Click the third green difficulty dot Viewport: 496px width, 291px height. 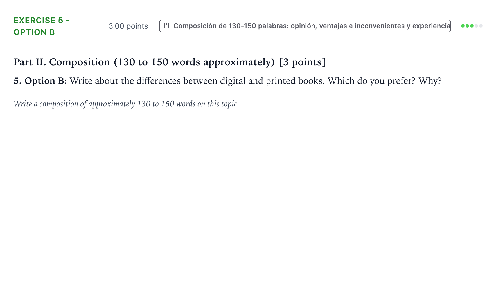tap(472, 26)
